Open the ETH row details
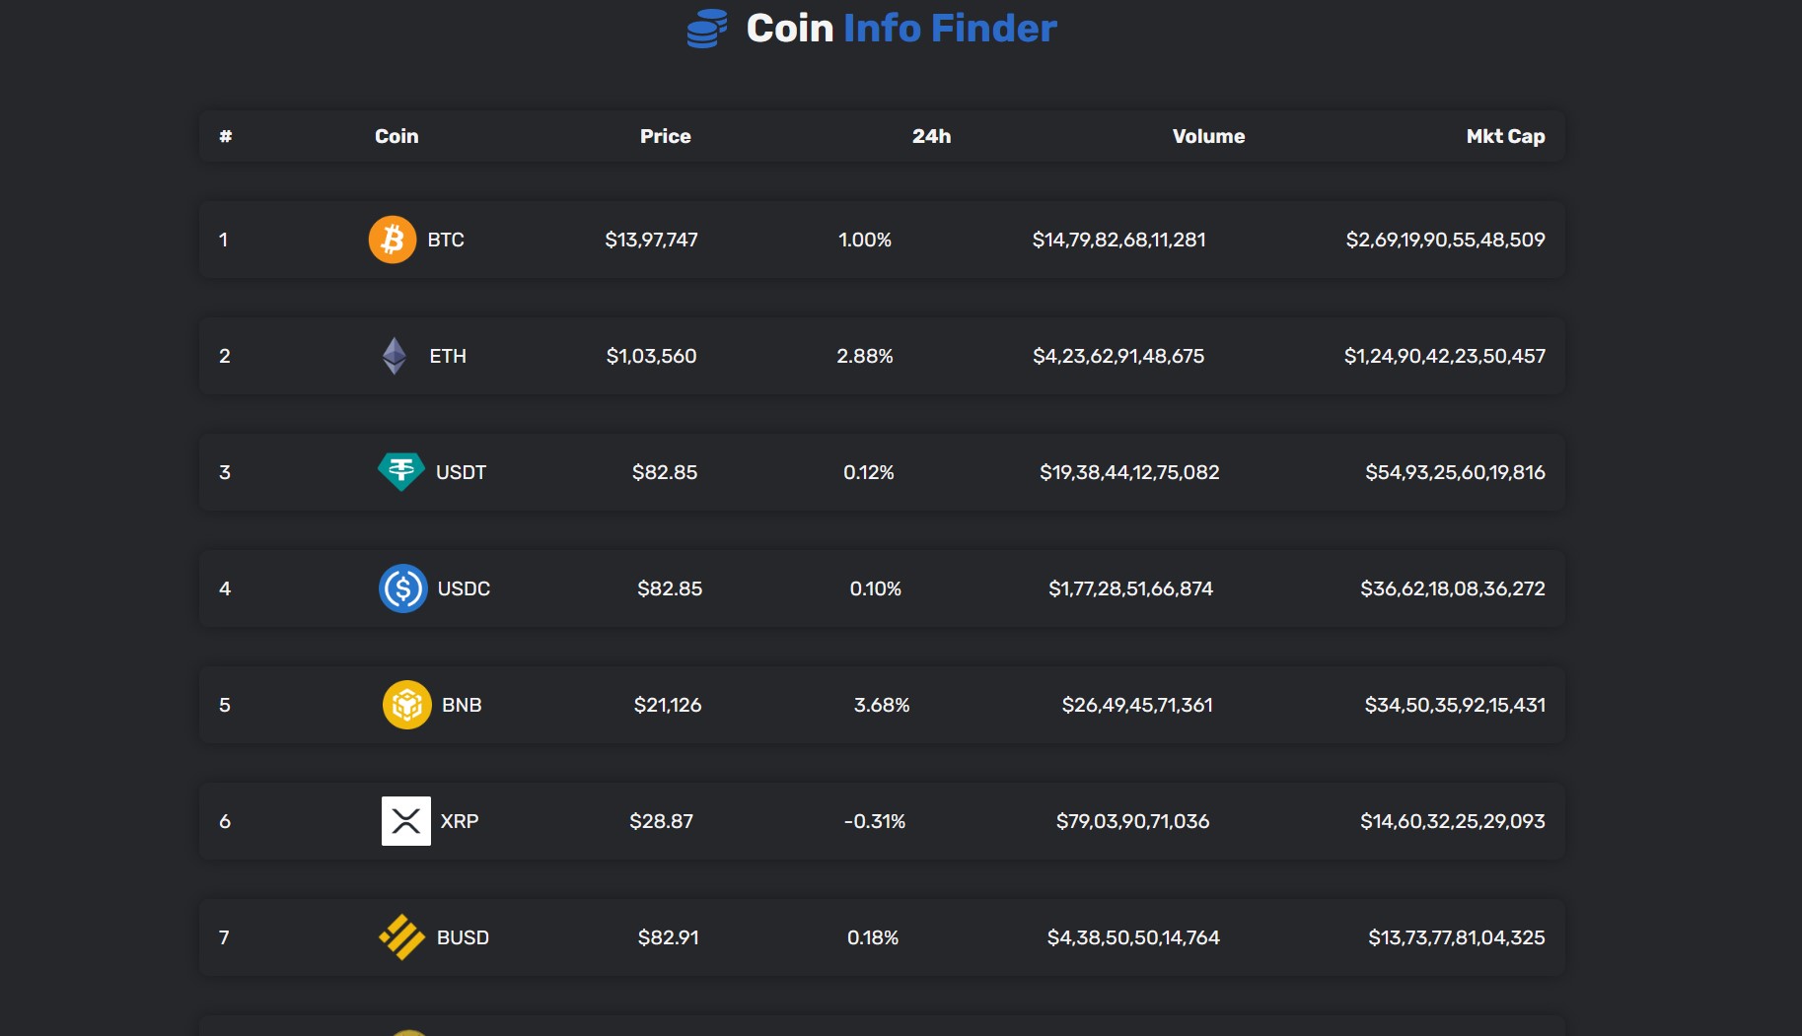The height and width of the screenshot is (1036, 1802). tap(881, 356)
